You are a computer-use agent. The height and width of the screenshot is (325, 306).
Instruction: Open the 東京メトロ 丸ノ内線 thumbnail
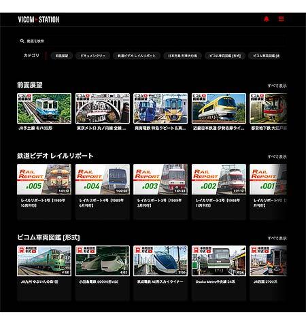[103, 108]
